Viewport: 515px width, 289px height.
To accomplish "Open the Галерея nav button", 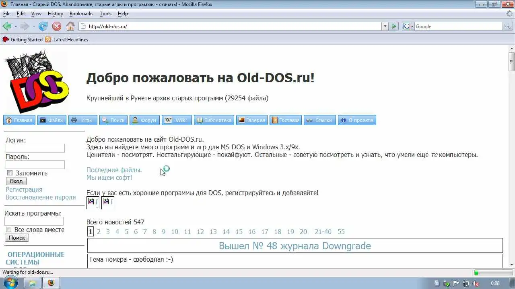I will click(252, 120).
